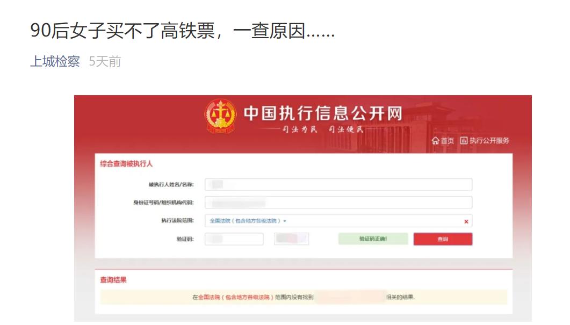Click the 被执行人姓名/名称 label

point(171,185)
